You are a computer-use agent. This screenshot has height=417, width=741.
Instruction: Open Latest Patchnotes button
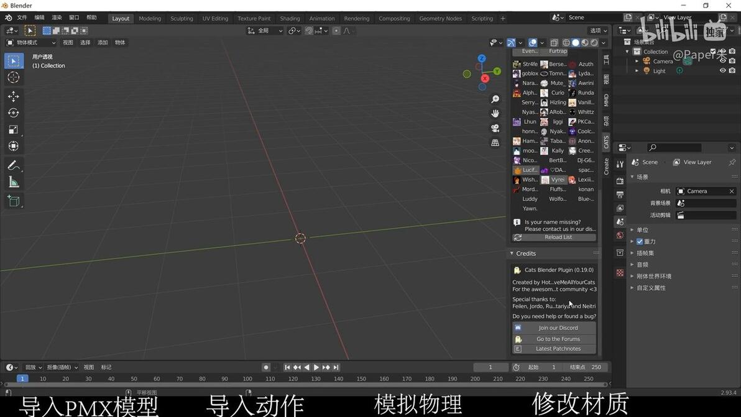coord(554,349)
